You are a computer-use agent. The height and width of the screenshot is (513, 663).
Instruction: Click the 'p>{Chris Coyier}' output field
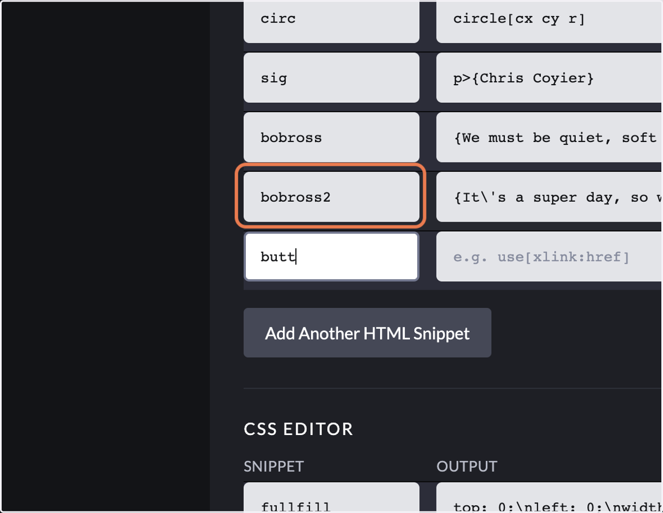[x=550, y=77]
